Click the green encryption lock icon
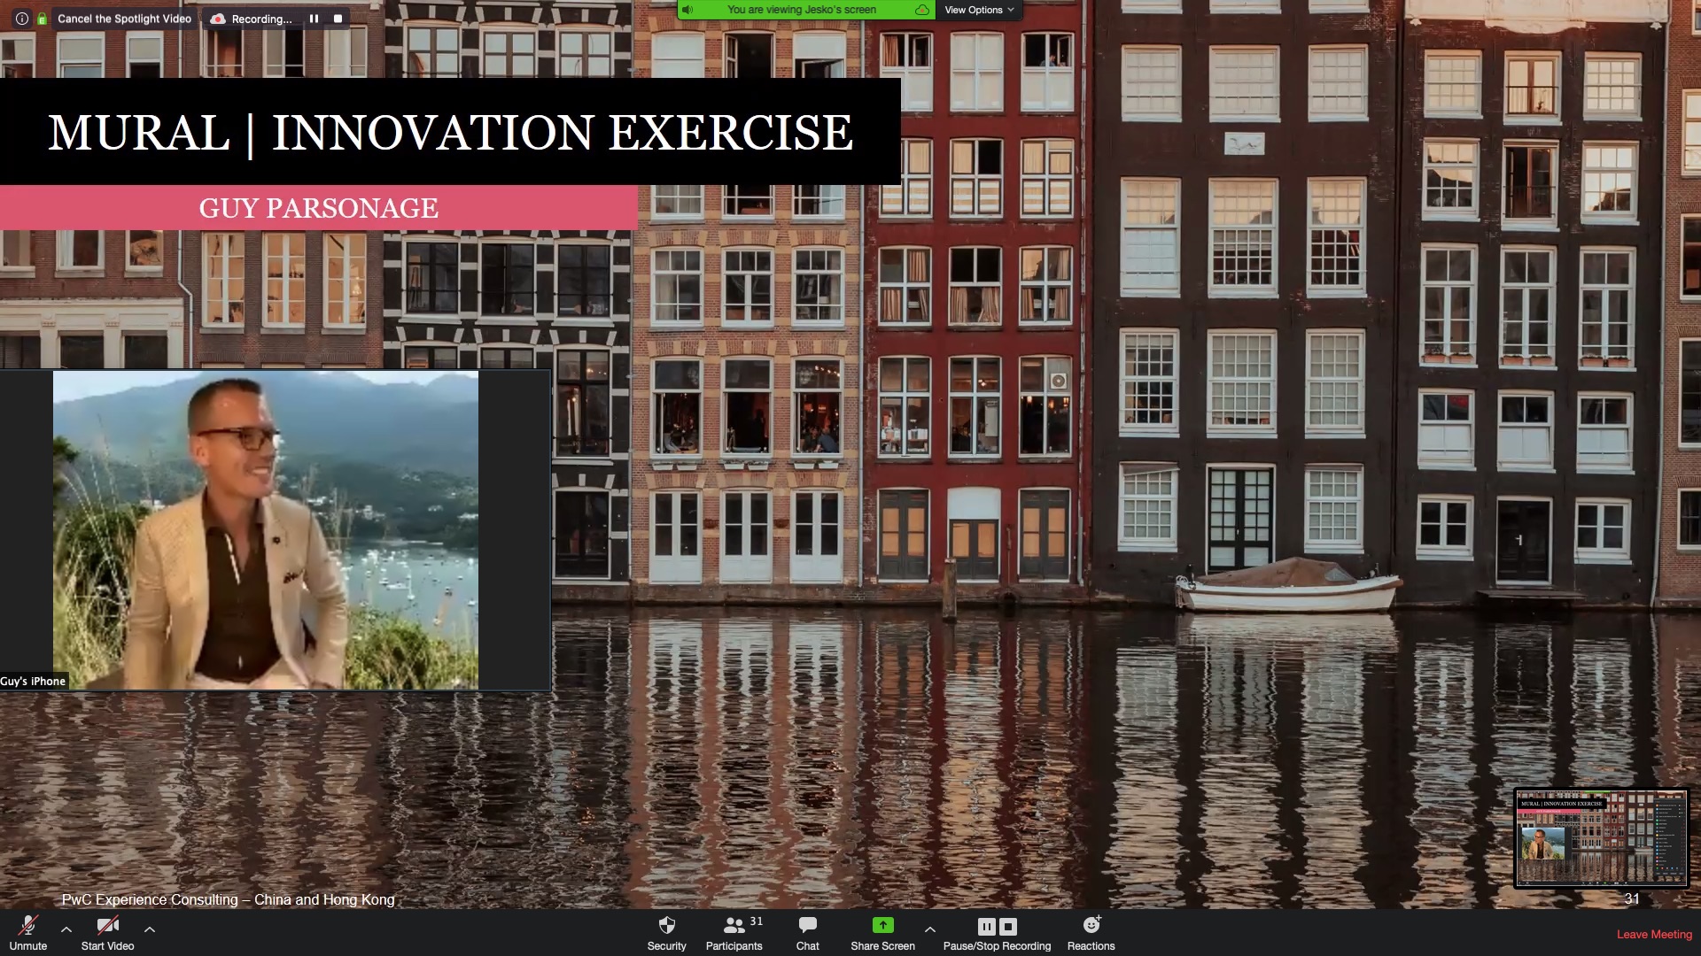 [x=42, y=19]
